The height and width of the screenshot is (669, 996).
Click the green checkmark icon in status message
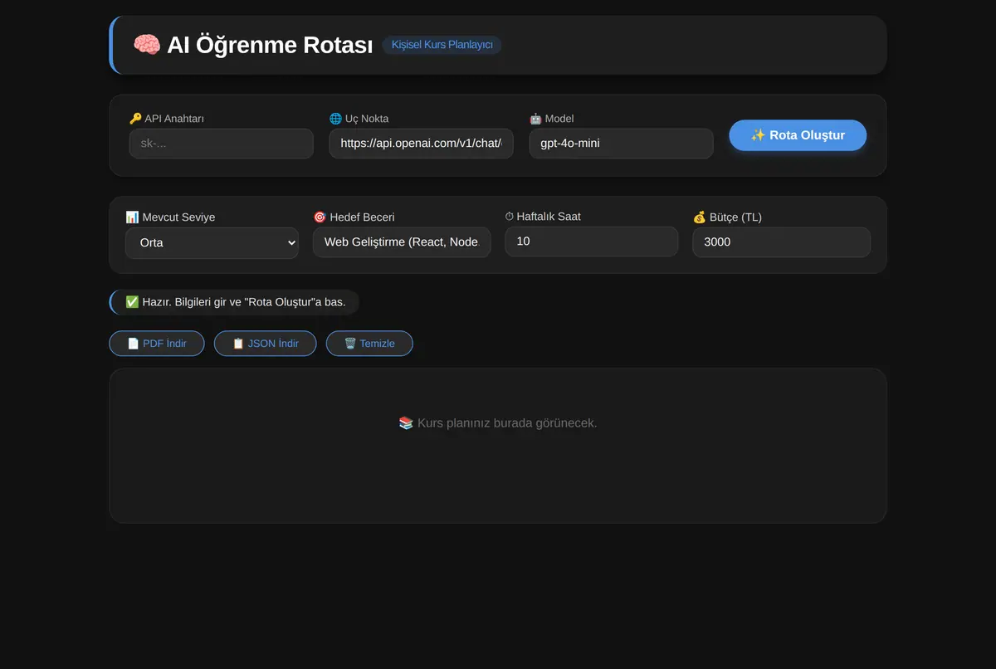click(x=132, y=302)
